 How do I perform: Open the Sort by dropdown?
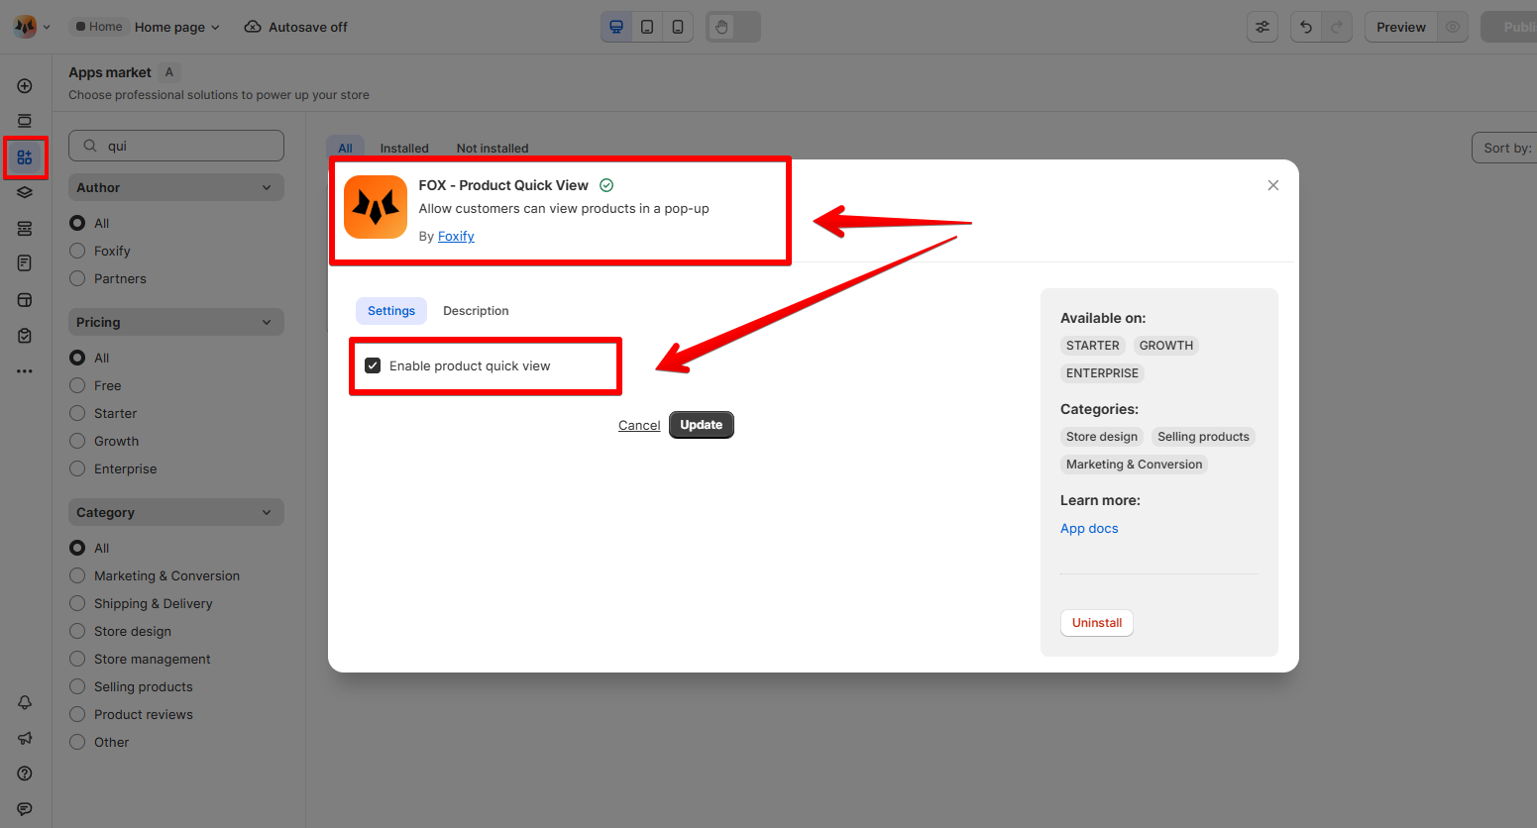coord(1504,148)
